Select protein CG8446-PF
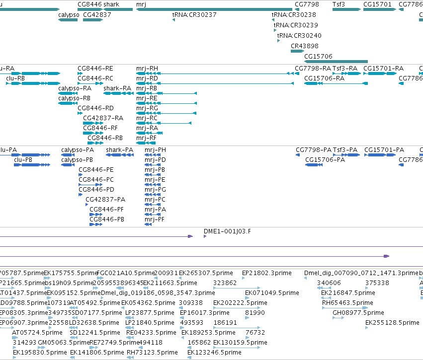Screen dimensions: 423x360 tap(96, 215)
